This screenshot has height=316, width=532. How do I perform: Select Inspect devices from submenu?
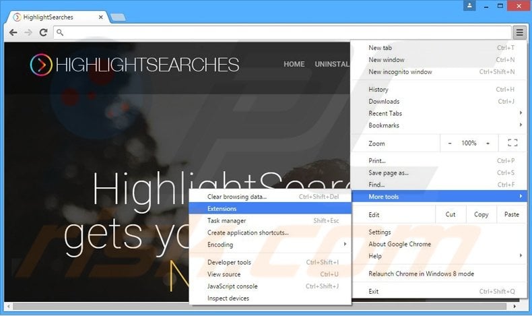coord(270,298)
